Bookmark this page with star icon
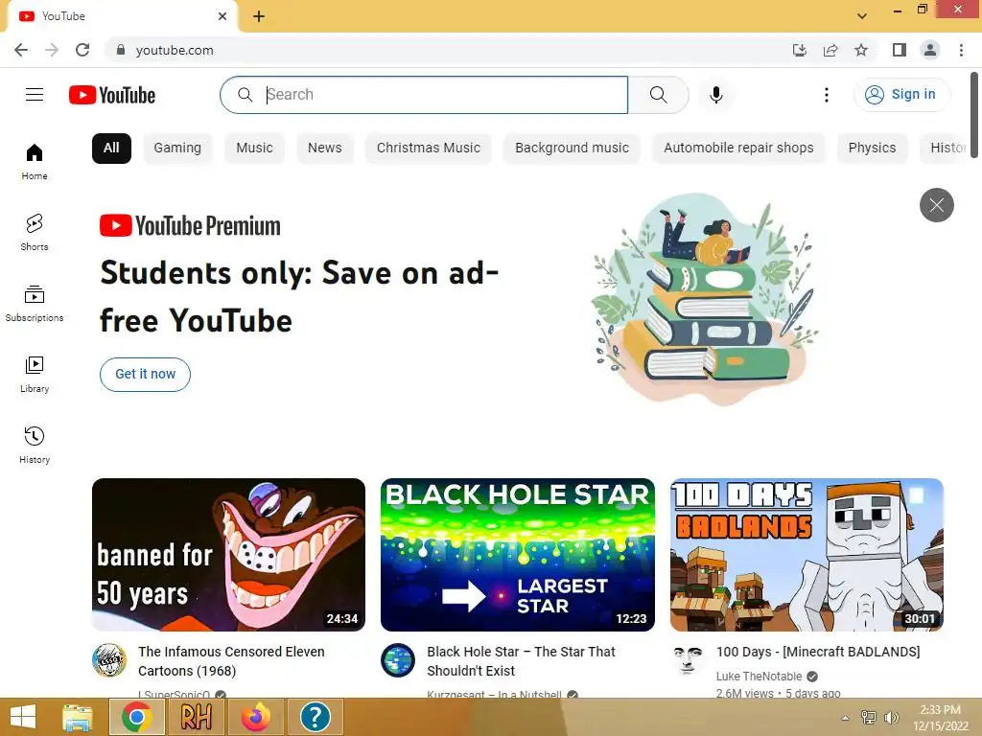Viewport: 982px width, 736px height. click(x=861, y=50)
